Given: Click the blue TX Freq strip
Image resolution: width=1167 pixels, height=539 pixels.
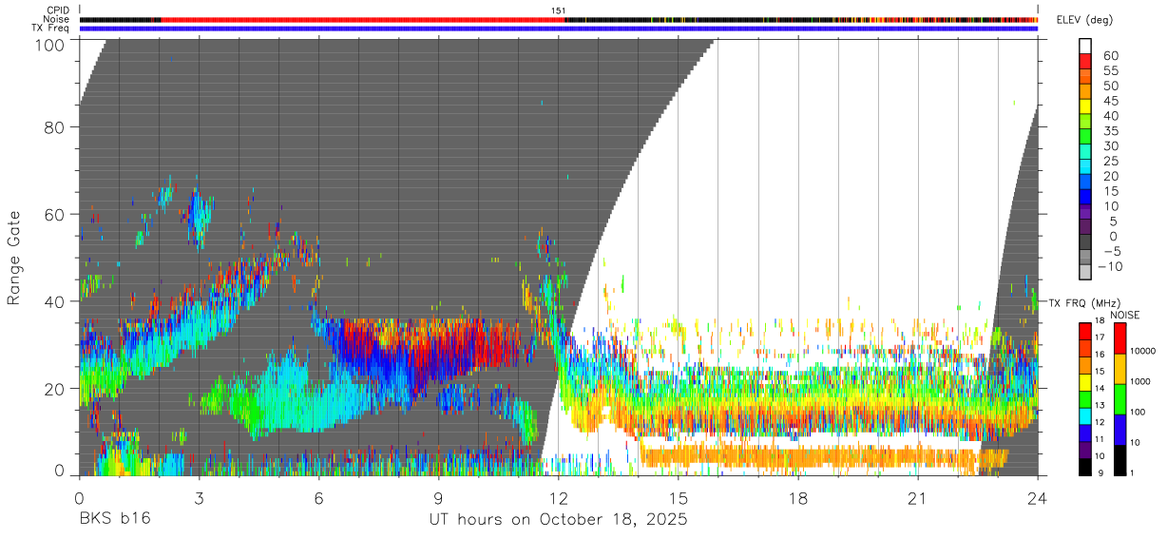Looking at the screenshot, I should [559, 29].
